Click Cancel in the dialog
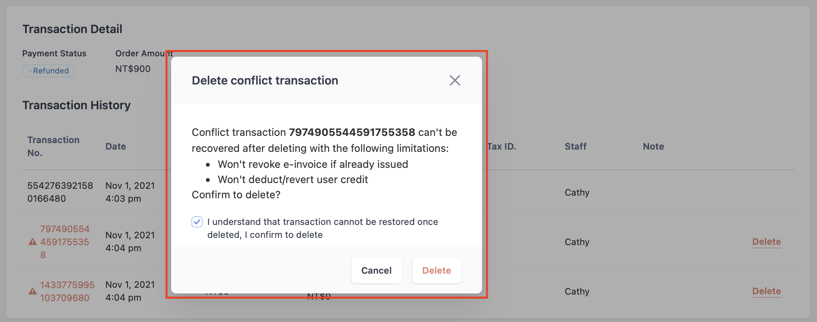Viewport: 817px width, 322px height. click(376, 270)
